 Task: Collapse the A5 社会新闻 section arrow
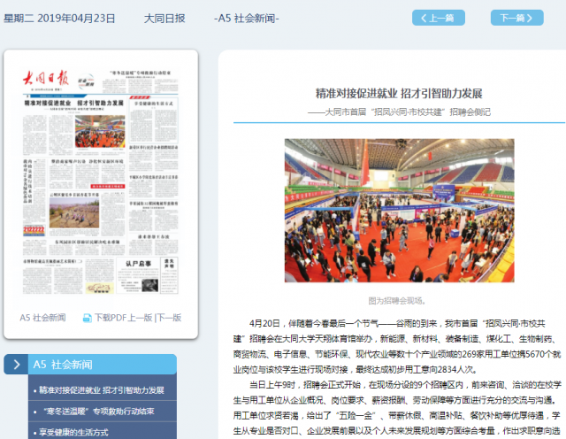click(x=16, y=364)
